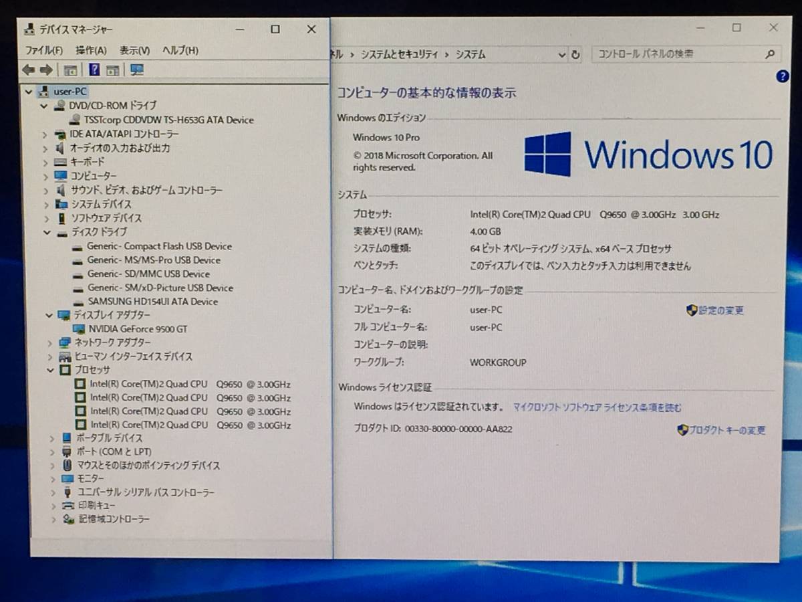Screen dimensions: 802x602
Task: Click the Windows 10 Pro edition text
Action: [x=386, y=137]
